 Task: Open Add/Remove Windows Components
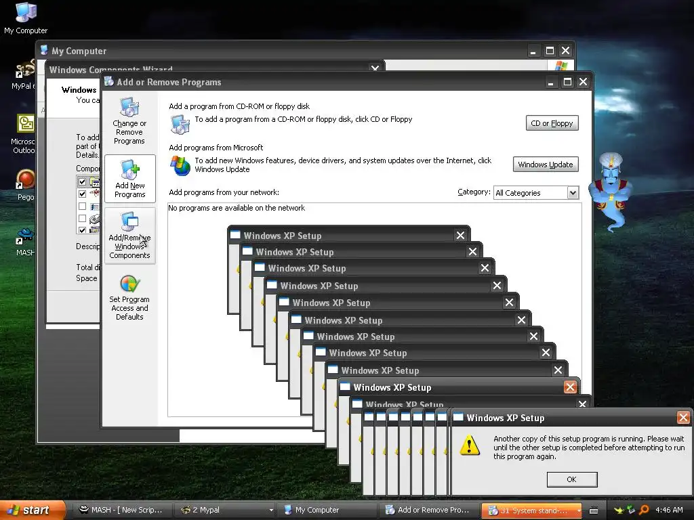(129, 236)
